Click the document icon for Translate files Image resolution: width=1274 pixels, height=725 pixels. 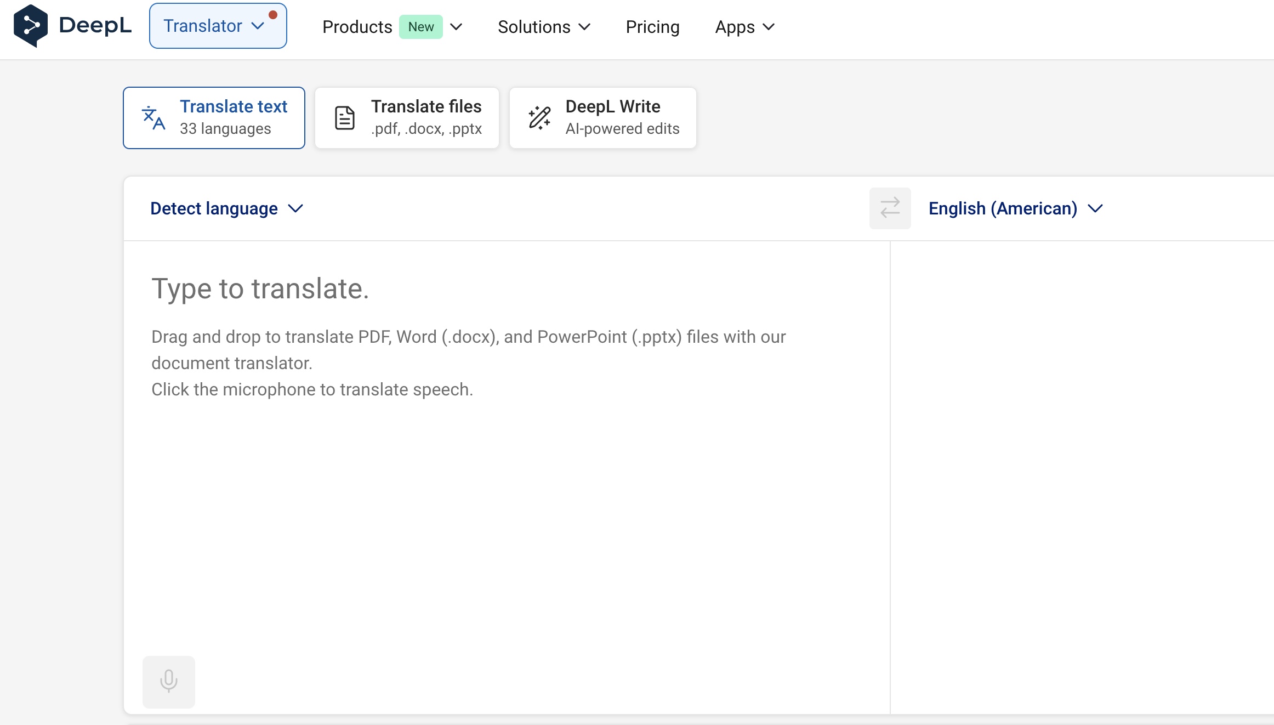click(345, 118)
